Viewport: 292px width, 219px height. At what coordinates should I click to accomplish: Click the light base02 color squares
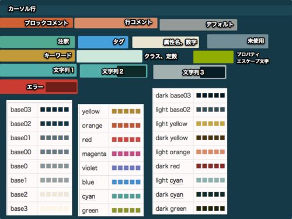(210, 109)
